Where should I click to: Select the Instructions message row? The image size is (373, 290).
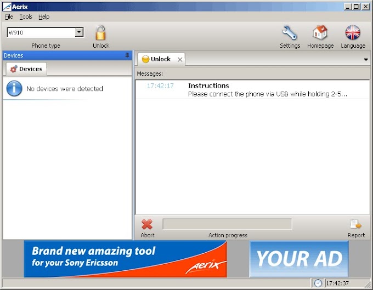pos(252,89)
